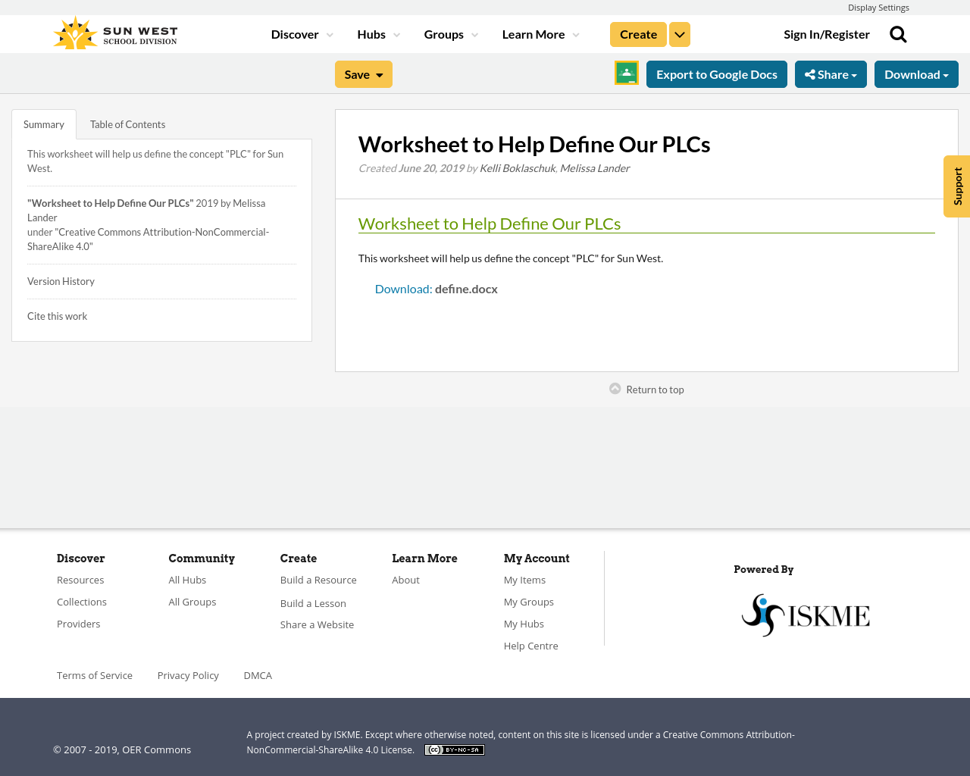View the Version History
Image resolution: width=970 pixels, height=776 pixels.
pos(61,280)
